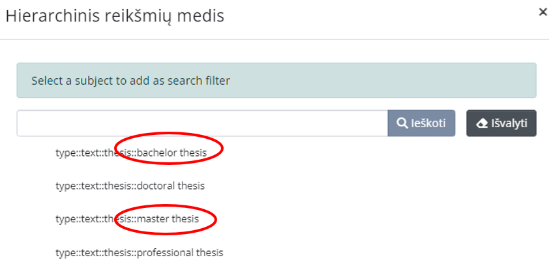549x264 pixels.
Task: Click the magnifying glass search icon
Action: (401, 123)
